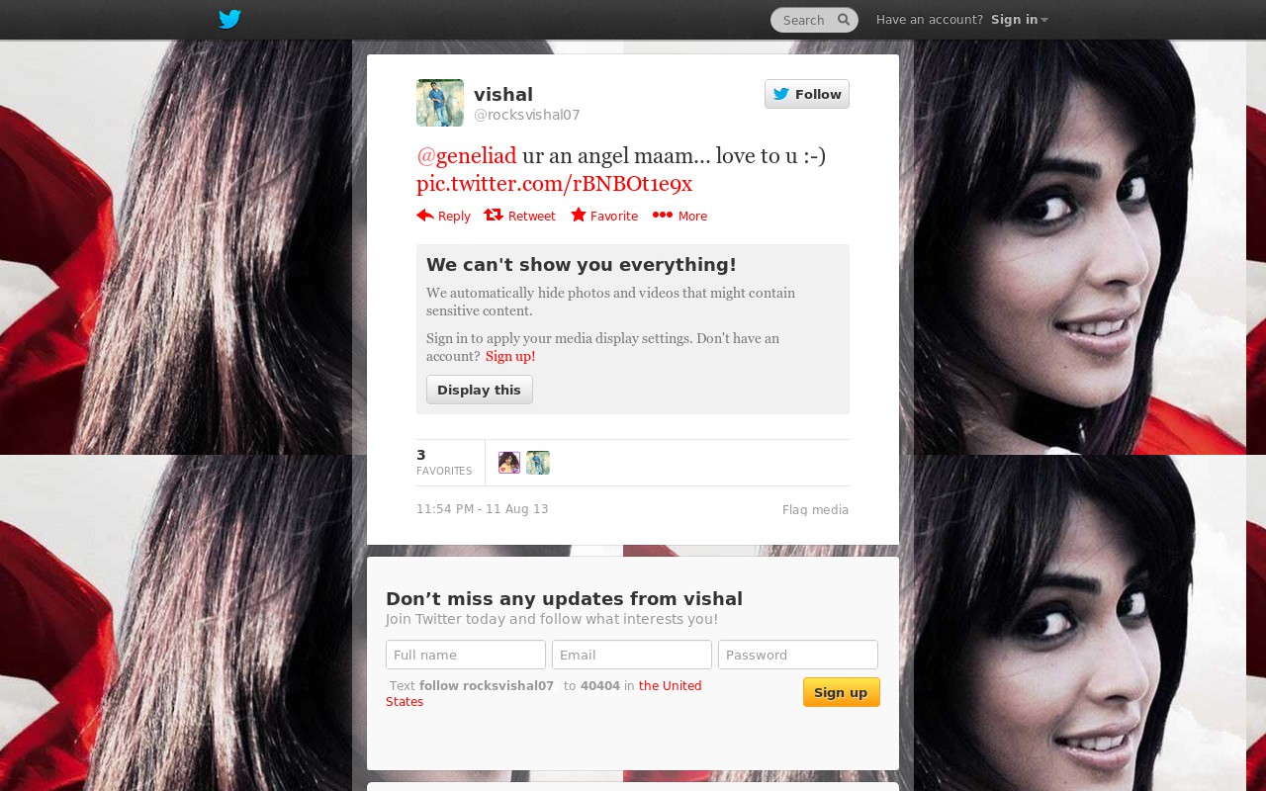Click the Reply arrow icon
Viewport: 1266px width, 791px height.
425,215
